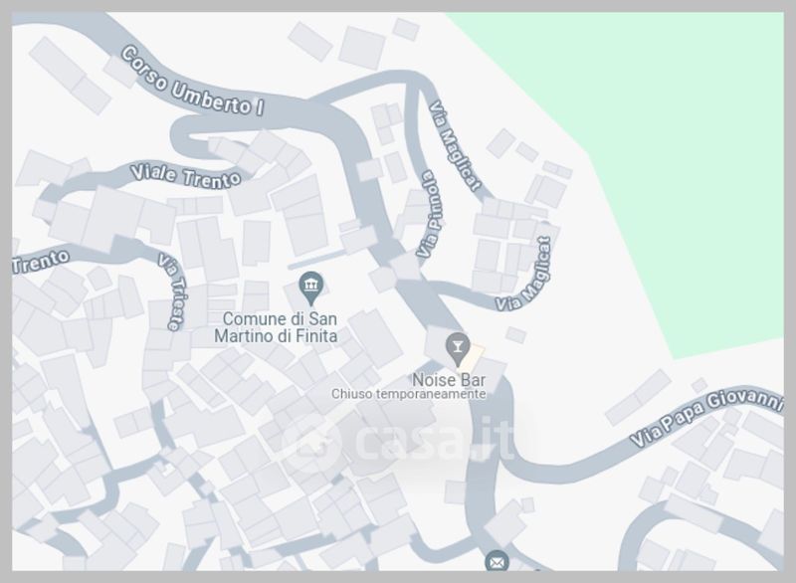796x583 pixels.
Task: Select the Corso Umberto I street label
Action: pyautogui.click(x=192, y=84)
